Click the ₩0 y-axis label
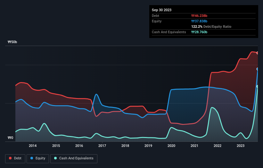Image resolution: width=263 pixels, height=168 pixels. click(10, 138)
